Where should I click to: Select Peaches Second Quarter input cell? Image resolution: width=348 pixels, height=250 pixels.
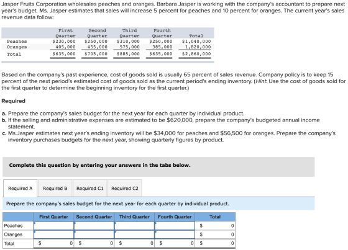94,226
